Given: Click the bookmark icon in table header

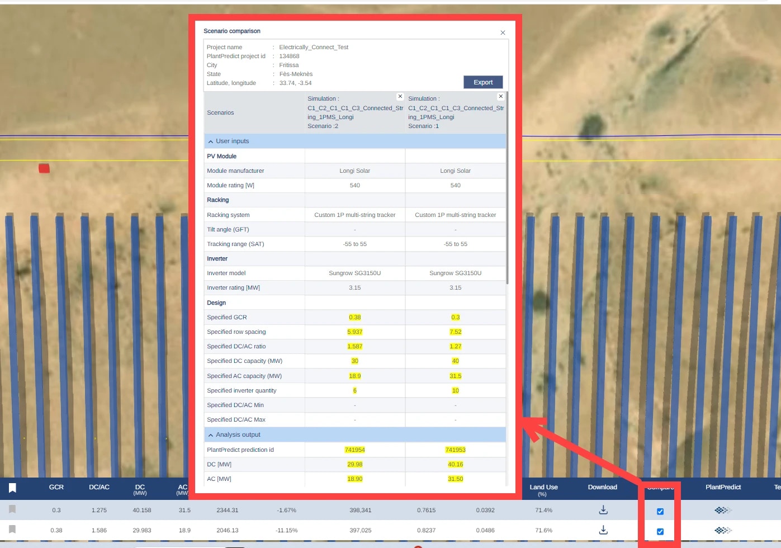Looking at the screenshot, I should click(x=12, y=488).
